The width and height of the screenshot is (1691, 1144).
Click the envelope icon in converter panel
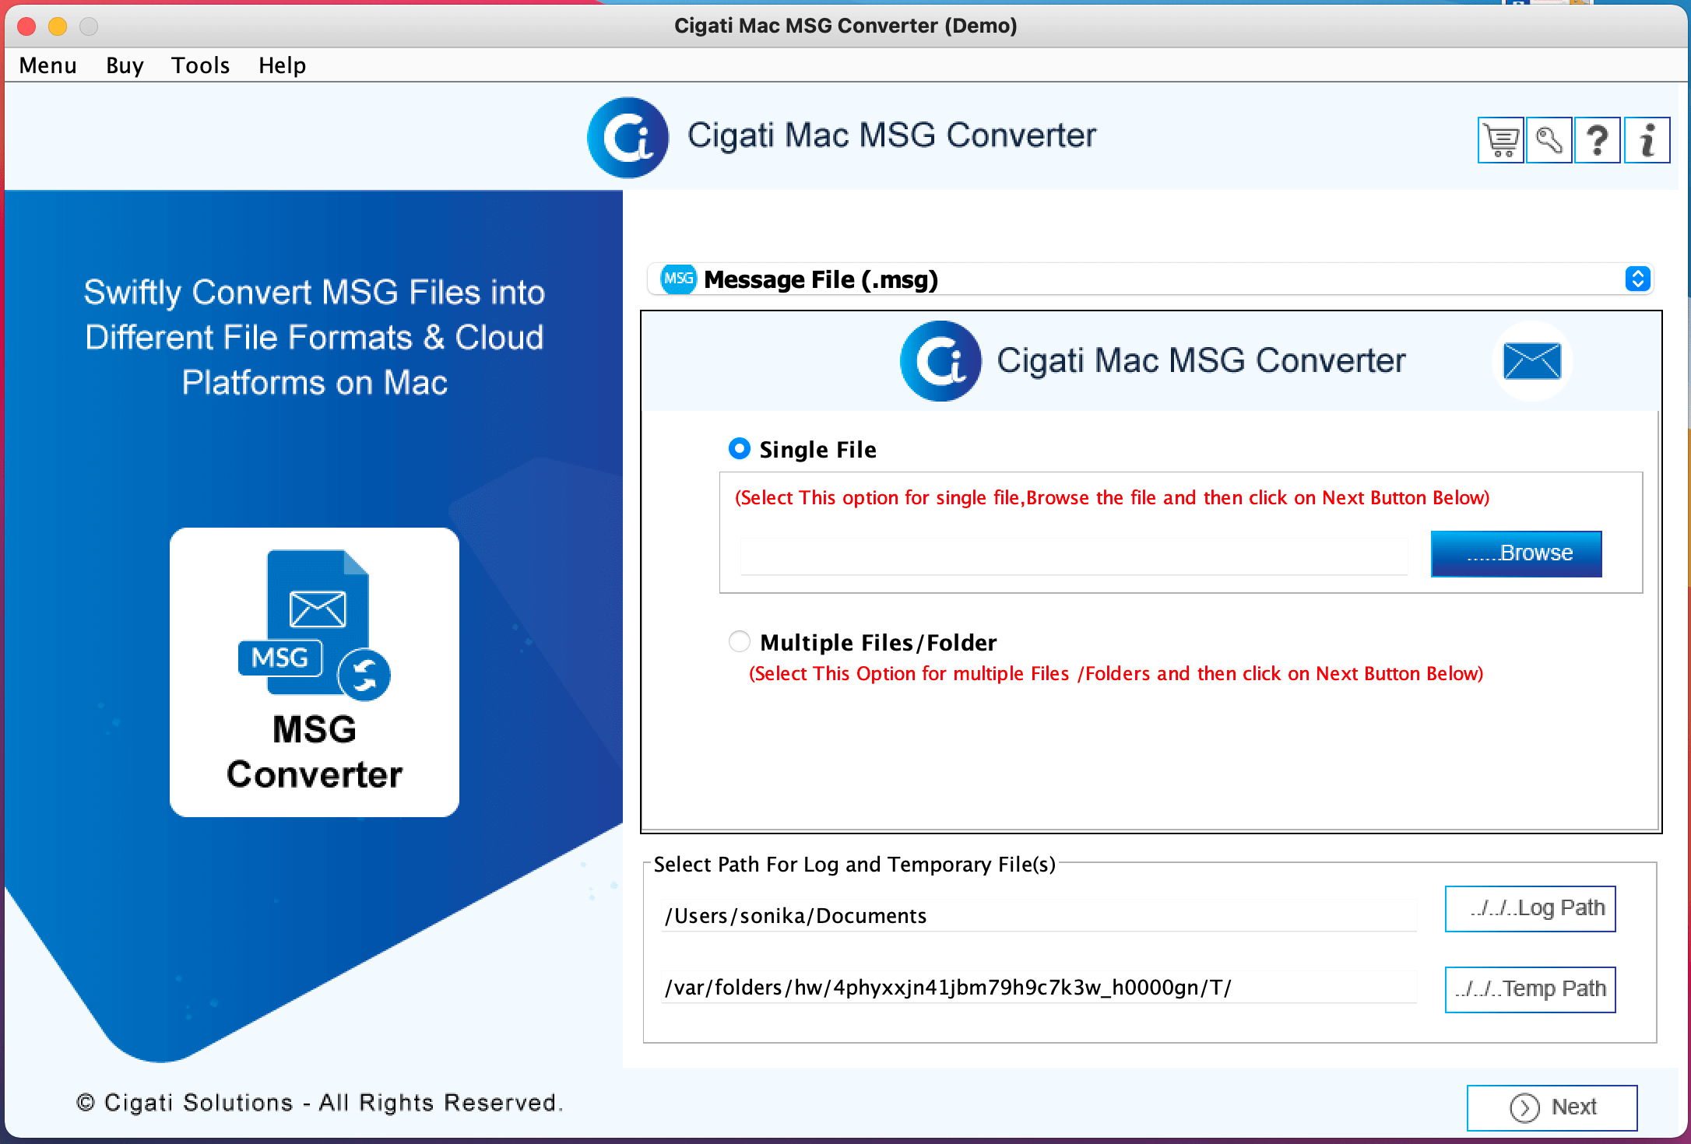[1531, 361]
